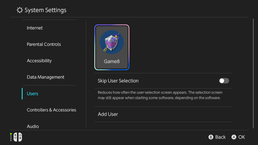The height and width of the screenshot is (145, 258).
Task: Switch to the Audio settings
Action: 33,126
